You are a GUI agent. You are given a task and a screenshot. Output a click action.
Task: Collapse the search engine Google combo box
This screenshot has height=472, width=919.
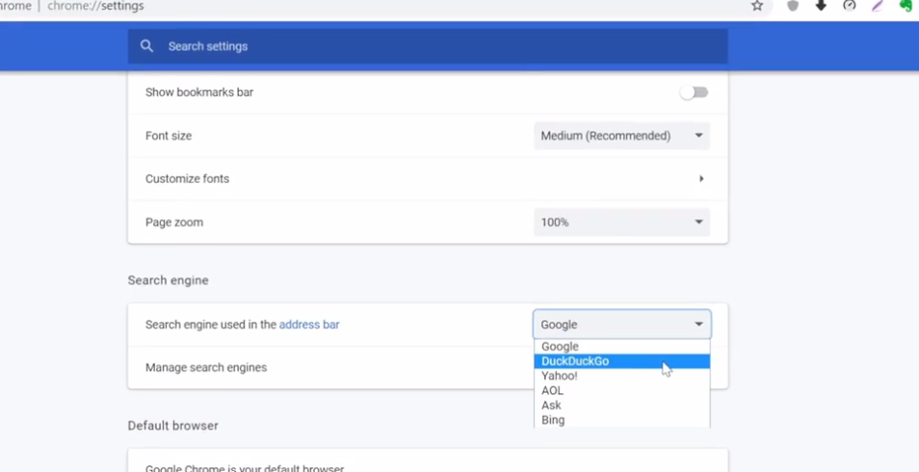click(x=622, y=325)
